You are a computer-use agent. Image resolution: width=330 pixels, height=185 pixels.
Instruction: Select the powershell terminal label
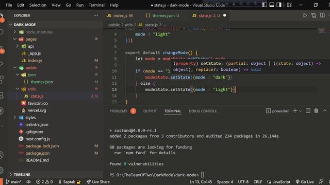[278, 111]
